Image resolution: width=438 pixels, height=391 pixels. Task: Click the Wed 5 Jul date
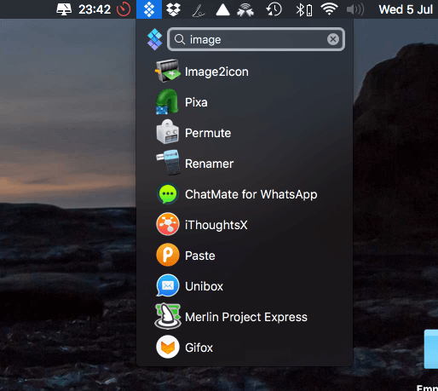406,9
